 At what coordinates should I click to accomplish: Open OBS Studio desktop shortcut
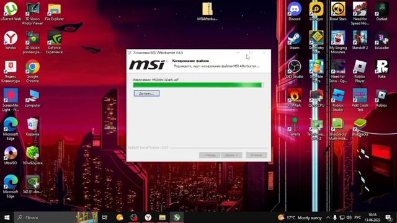(295, 69)
